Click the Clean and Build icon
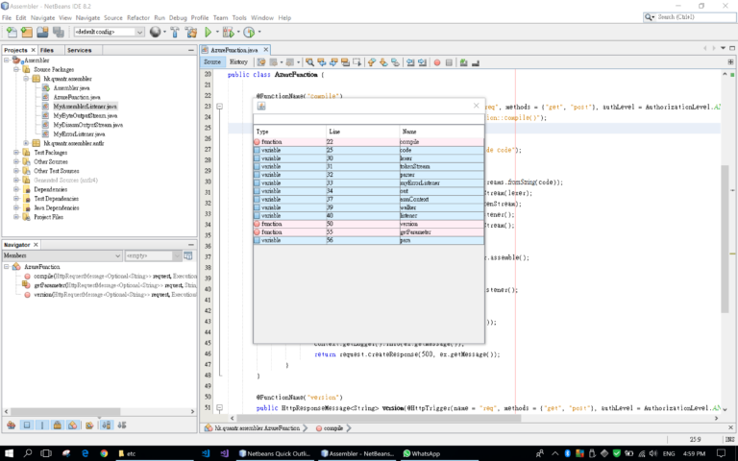This screenshot has height=461, width=738. click(x=191, y=32)
